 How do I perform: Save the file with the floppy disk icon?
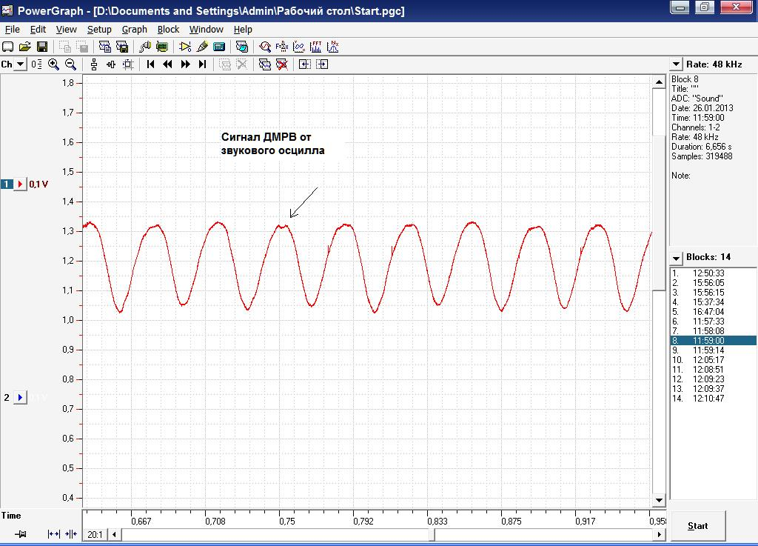click(x=42, y=47)
